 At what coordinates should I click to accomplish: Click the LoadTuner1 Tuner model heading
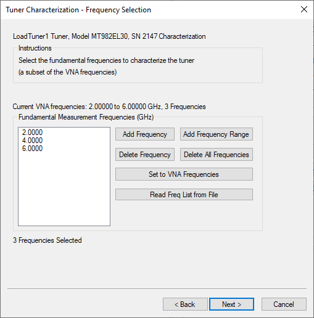109,36
